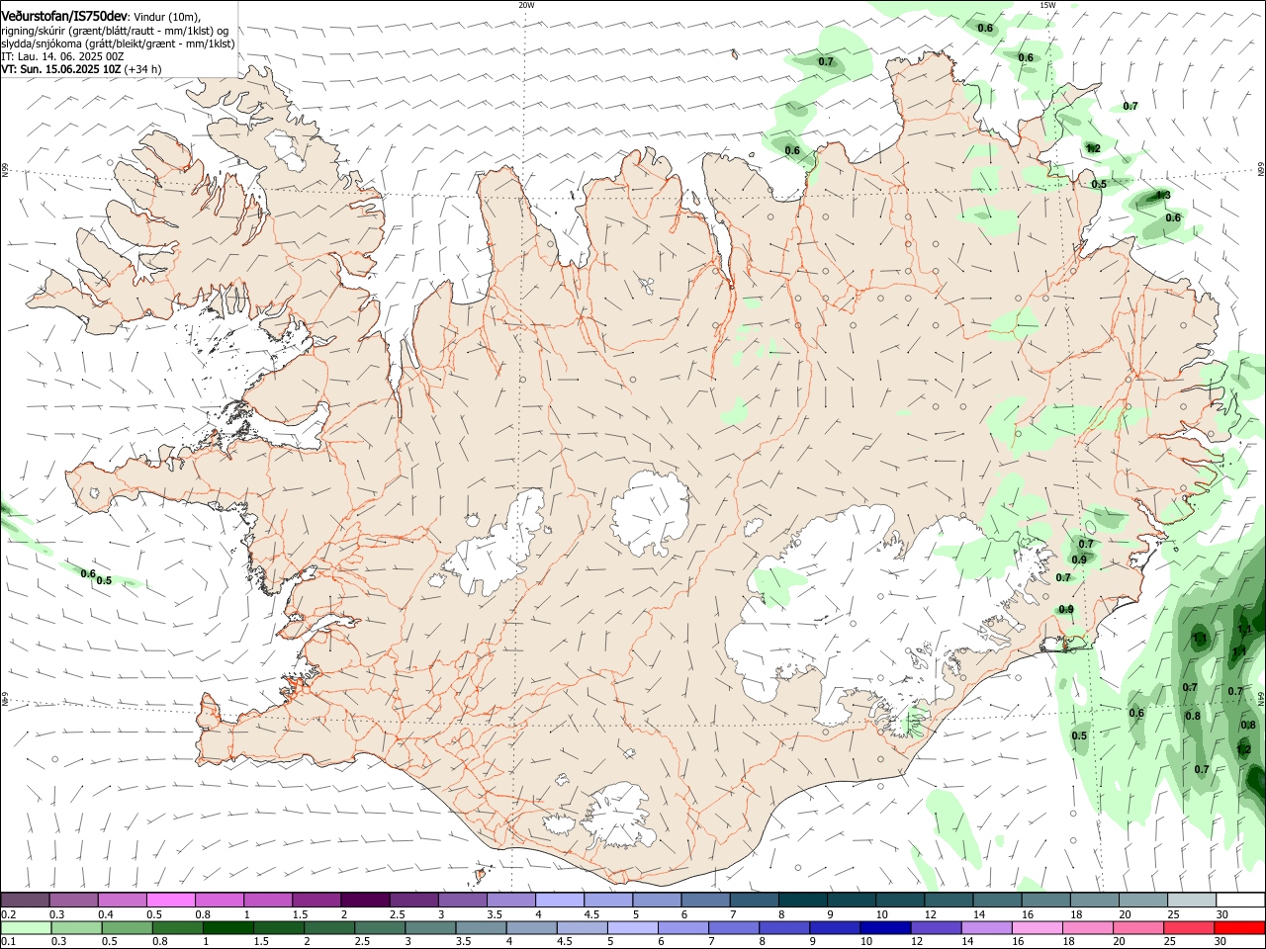Click the '0.1' label under the lower legend row
The width and height of the screenshot is (1266, 949).
click(x=7, y=942)
